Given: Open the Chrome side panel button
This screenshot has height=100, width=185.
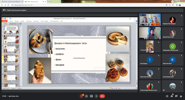Looking at the screenshot, I should point(177,5).
